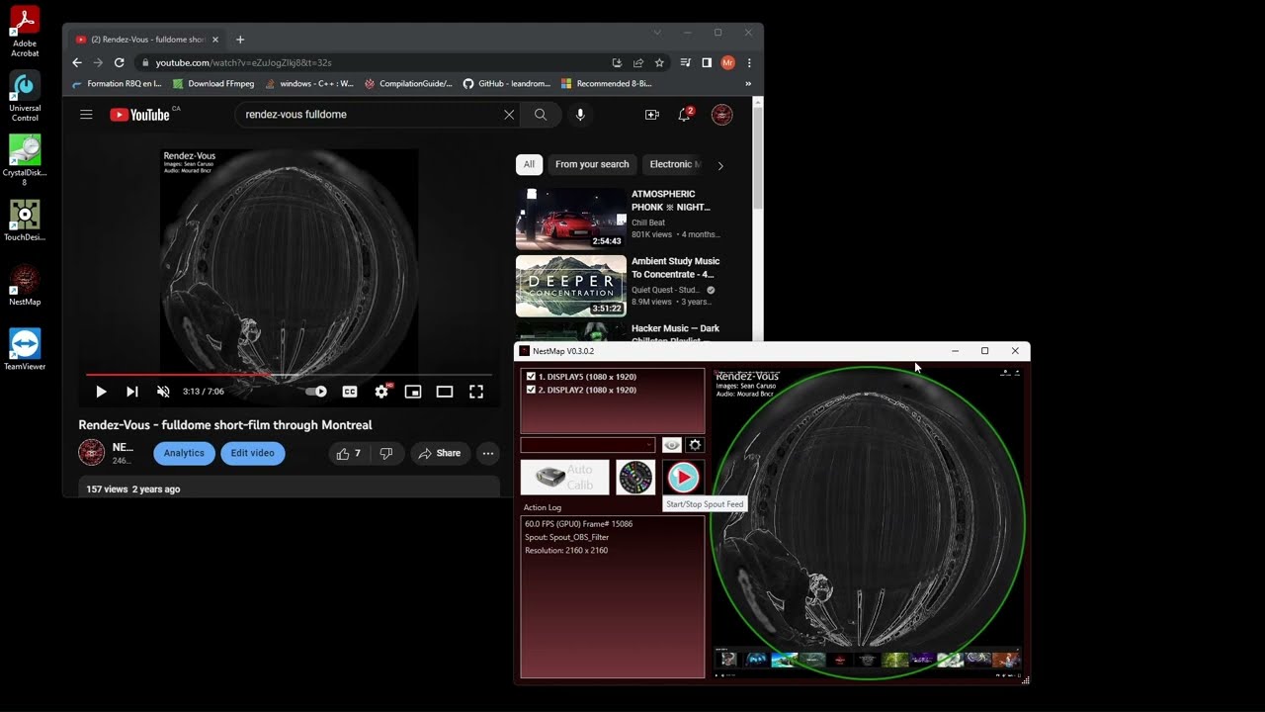Expand the empty dropdown in NestMap
The width and height of the screenshot is (1265, 712).
(588, 445)
